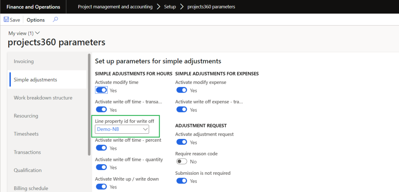Click the Save disk icon

click(x=6, y=20)
